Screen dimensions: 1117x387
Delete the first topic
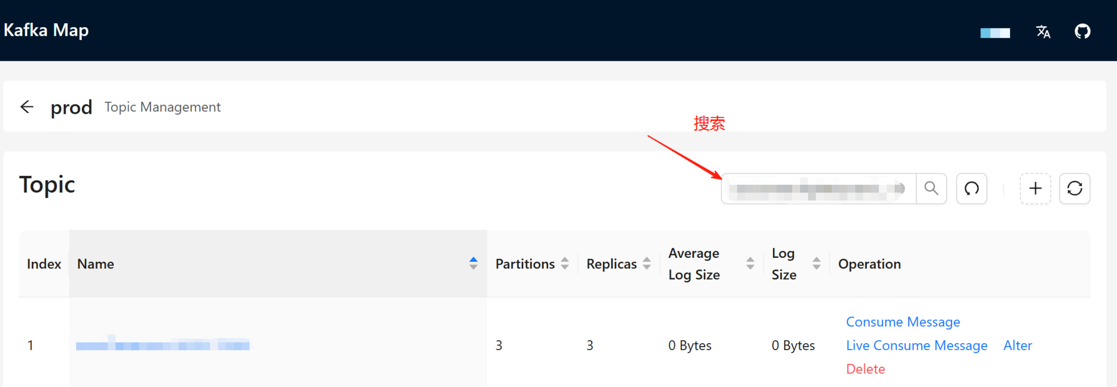[865, 369]
